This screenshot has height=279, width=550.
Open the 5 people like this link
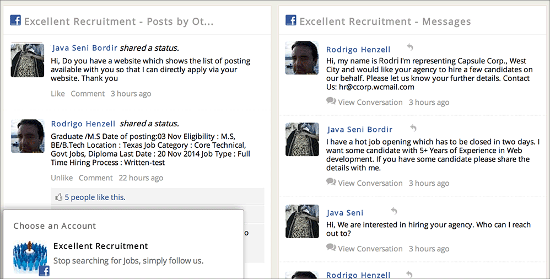click(x=95, y=197)
